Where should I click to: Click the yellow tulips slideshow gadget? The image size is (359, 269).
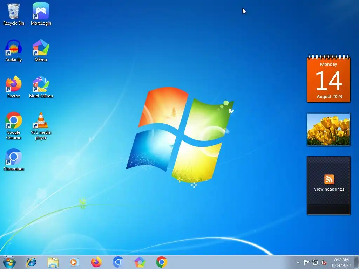pos(328,130)
